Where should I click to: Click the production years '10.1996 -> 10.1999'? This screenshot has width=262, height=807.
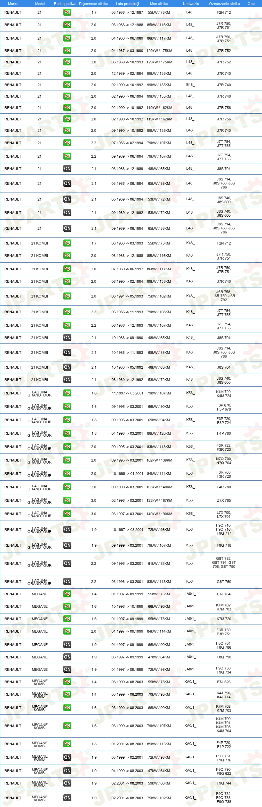coord(127,606)
